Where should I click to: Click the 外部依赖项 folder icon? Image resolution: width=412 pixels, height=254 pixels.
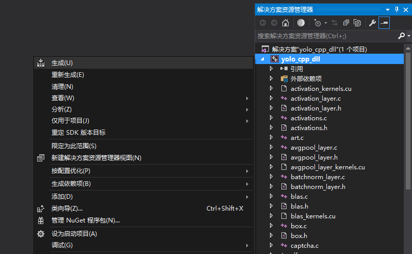284,78
